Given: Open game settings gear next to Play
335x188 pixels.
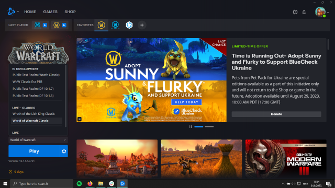Looking at the screenshot, I should [64, 151].
